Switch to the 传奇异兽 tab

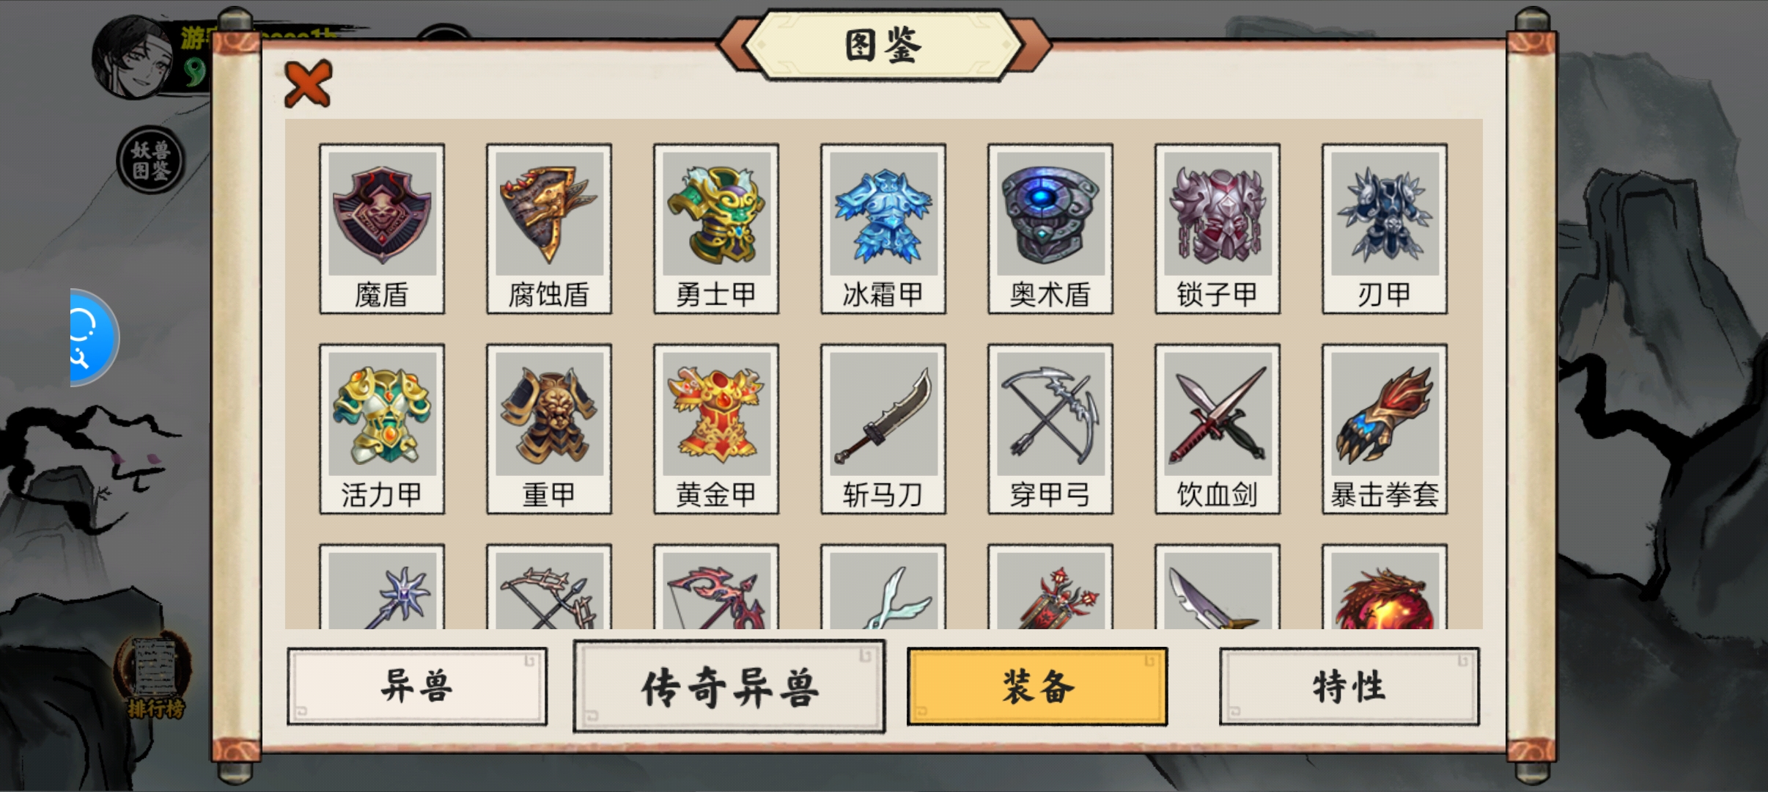point(729,686)
